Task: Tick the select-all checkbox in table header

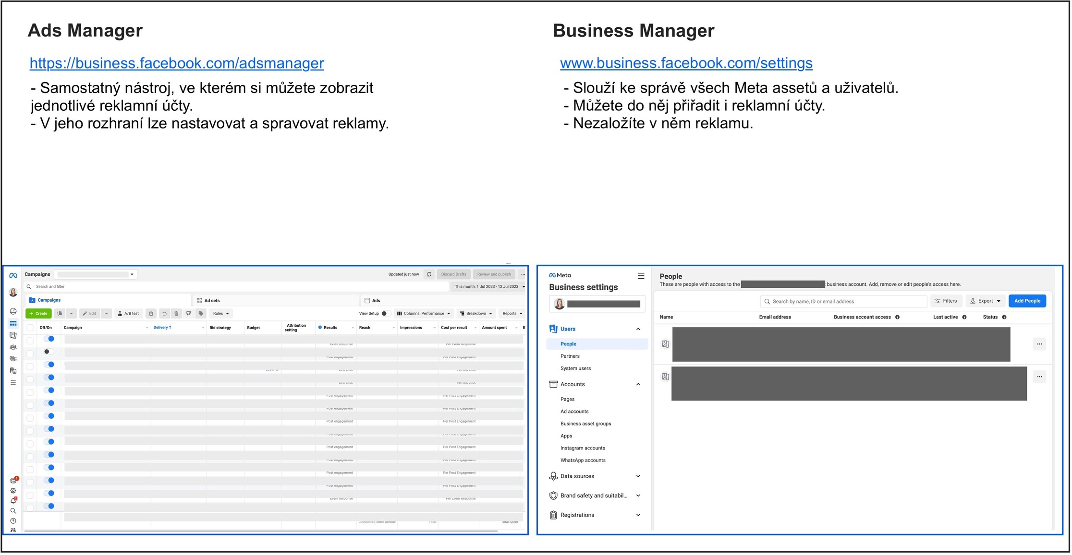Action: (30, 328)
